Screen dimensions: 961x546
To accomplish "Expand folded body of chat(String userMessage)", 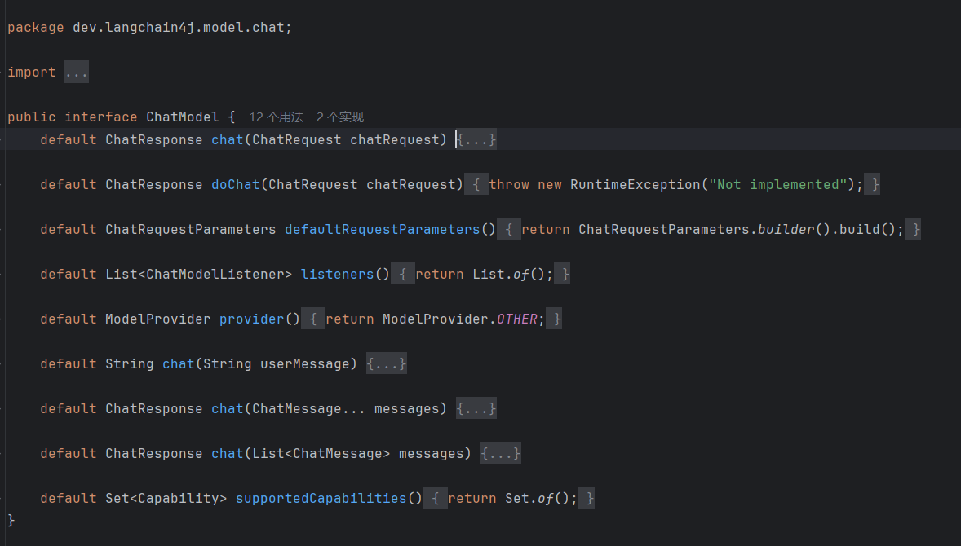I will point(386,364).
